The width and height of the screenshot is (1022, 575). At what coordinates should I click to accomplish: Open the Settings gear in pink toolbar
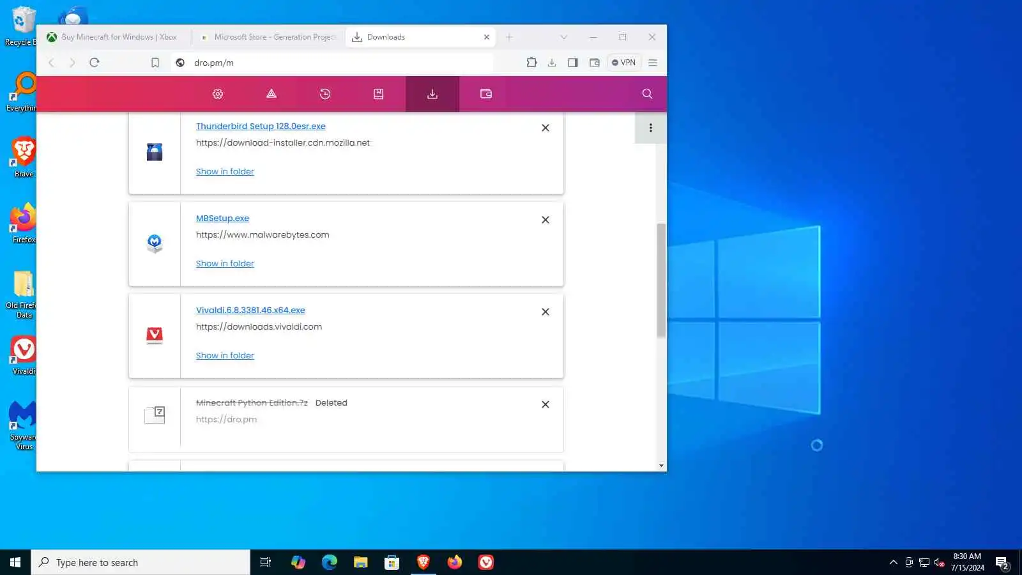coord(218,94)
